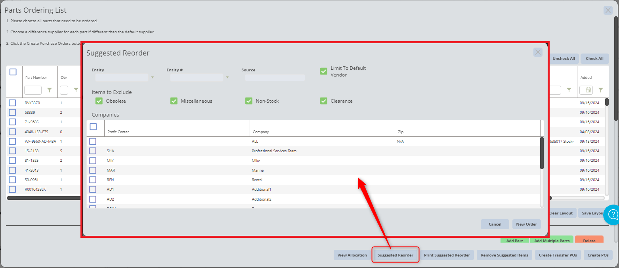619x268 pixels.
Task: Check the box for part WF-9560-AD-MBA
Action: tap(12, 142)
